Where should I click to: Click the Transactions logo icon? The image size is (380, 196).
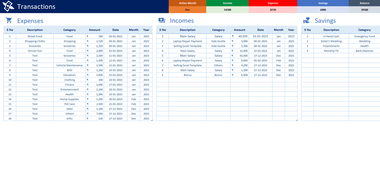[8, 6]
